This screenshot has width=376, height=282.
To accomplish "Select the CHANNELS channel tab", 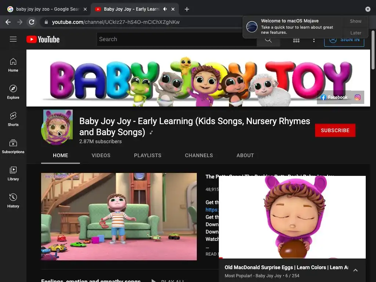I will coord(199,155).
